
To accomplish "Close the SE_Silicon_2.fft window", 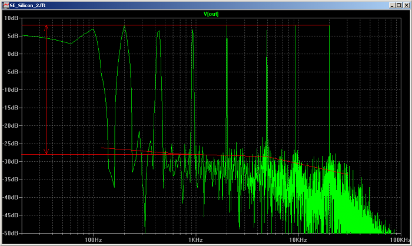I will (x=406, y=5).
